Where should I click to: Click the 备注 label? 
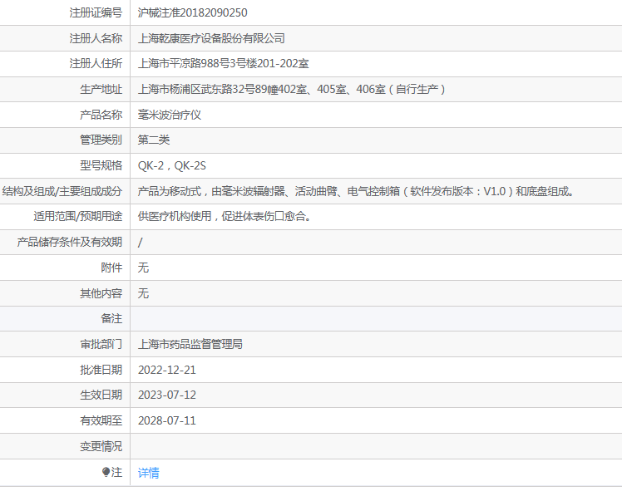(x=111, y=319)
